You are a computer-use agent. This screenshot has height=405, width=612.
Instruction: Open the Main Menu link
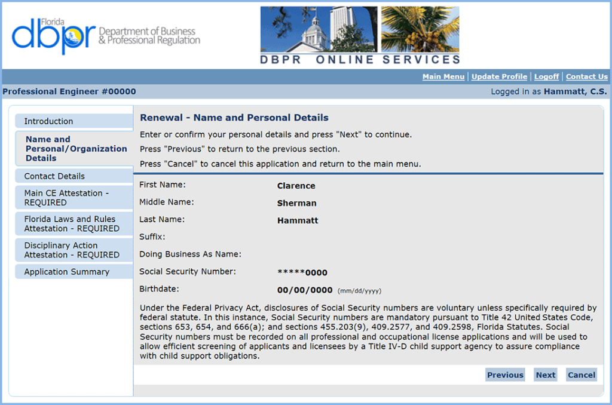(443, 76)
